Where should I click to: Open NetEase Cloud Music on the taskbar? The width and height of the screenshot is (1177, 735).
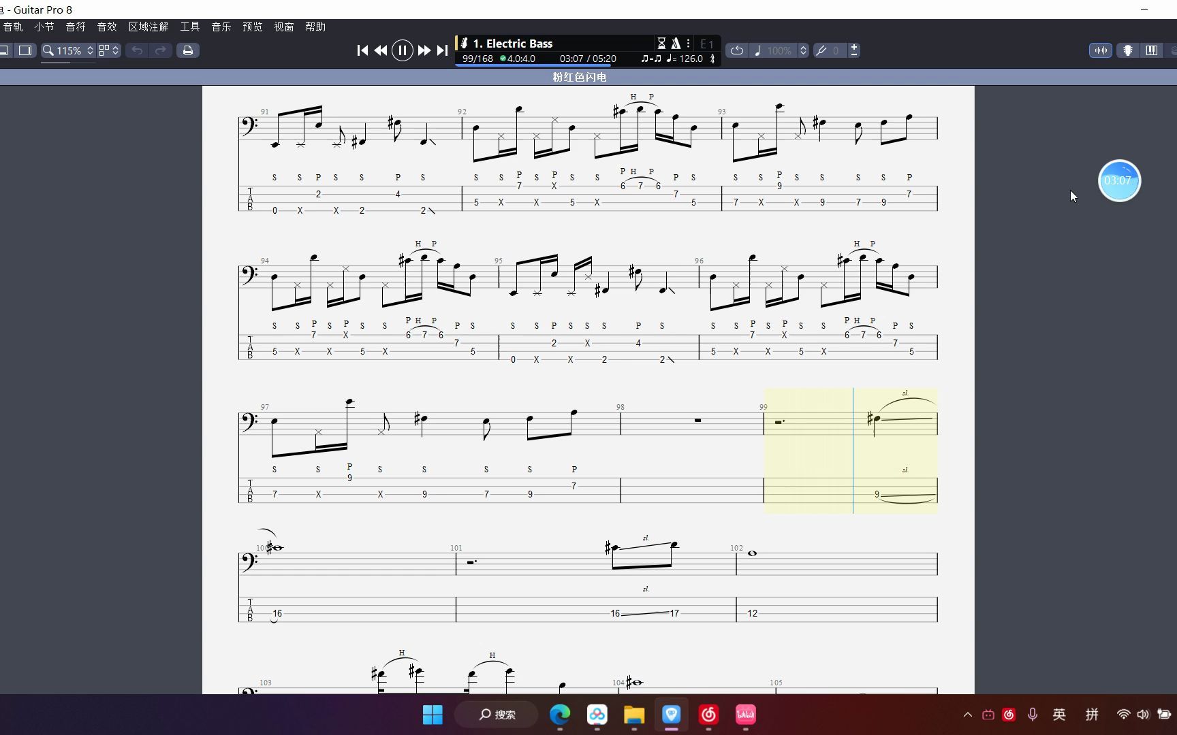pos(708,715)
